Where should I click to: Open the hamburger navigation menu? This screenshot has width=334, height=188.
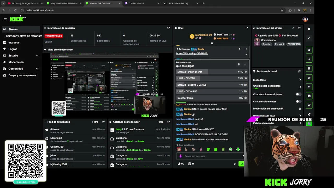(5, 19)
